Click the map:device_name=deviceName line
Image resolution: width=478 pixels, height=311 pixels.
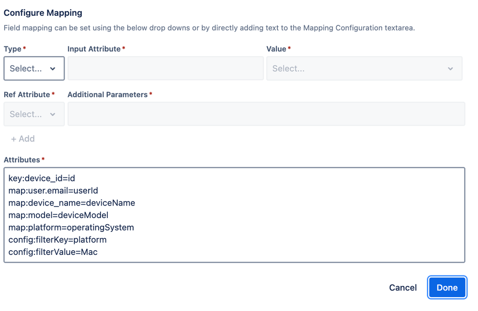point(72,203)
